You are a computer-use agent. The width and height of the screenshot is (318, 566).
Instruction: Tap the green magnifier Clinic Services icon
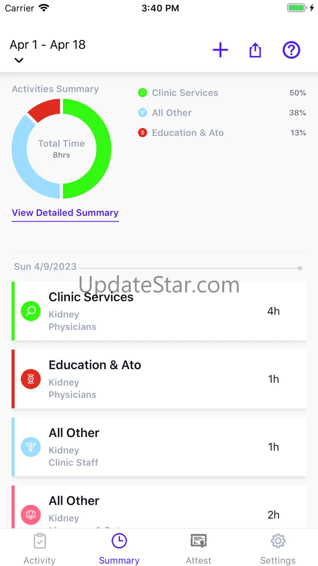31,311
